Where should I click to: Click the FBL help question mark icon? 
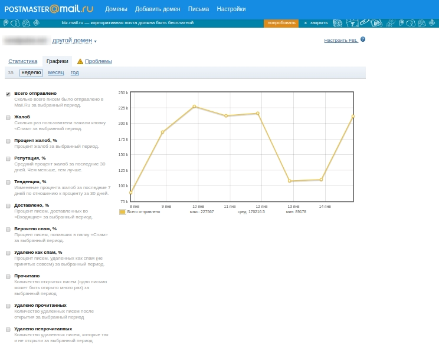363,39
